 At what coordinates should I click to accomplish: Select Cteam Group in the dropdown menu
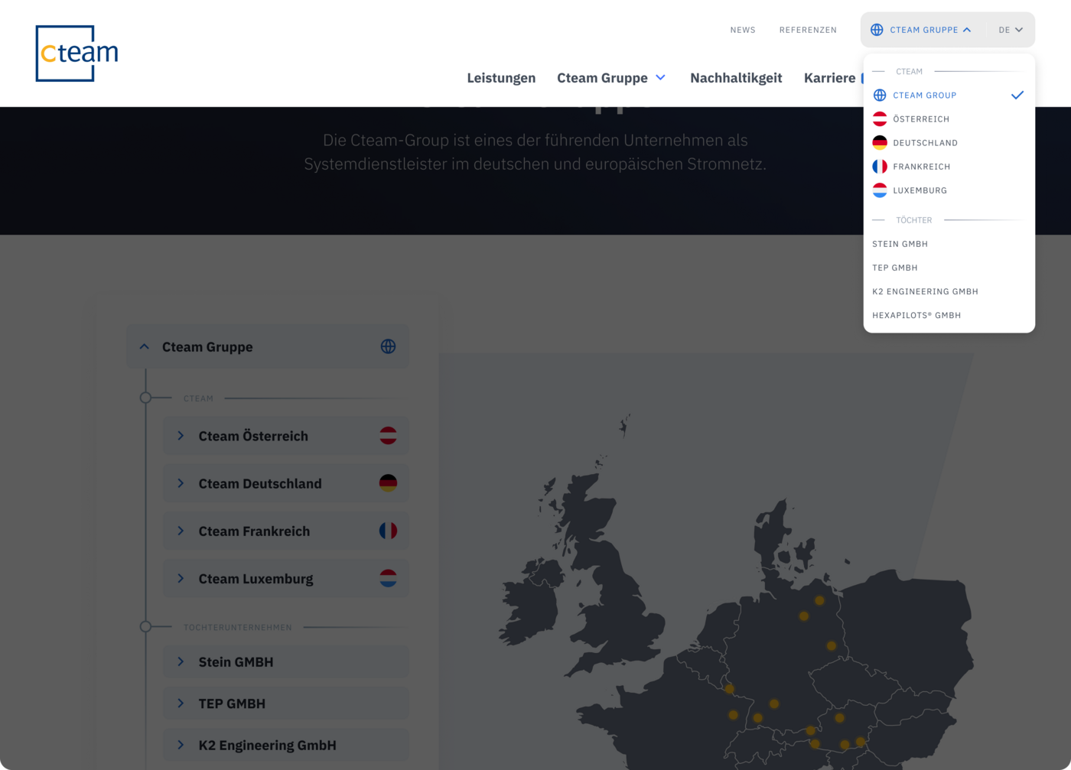point(949,96)
